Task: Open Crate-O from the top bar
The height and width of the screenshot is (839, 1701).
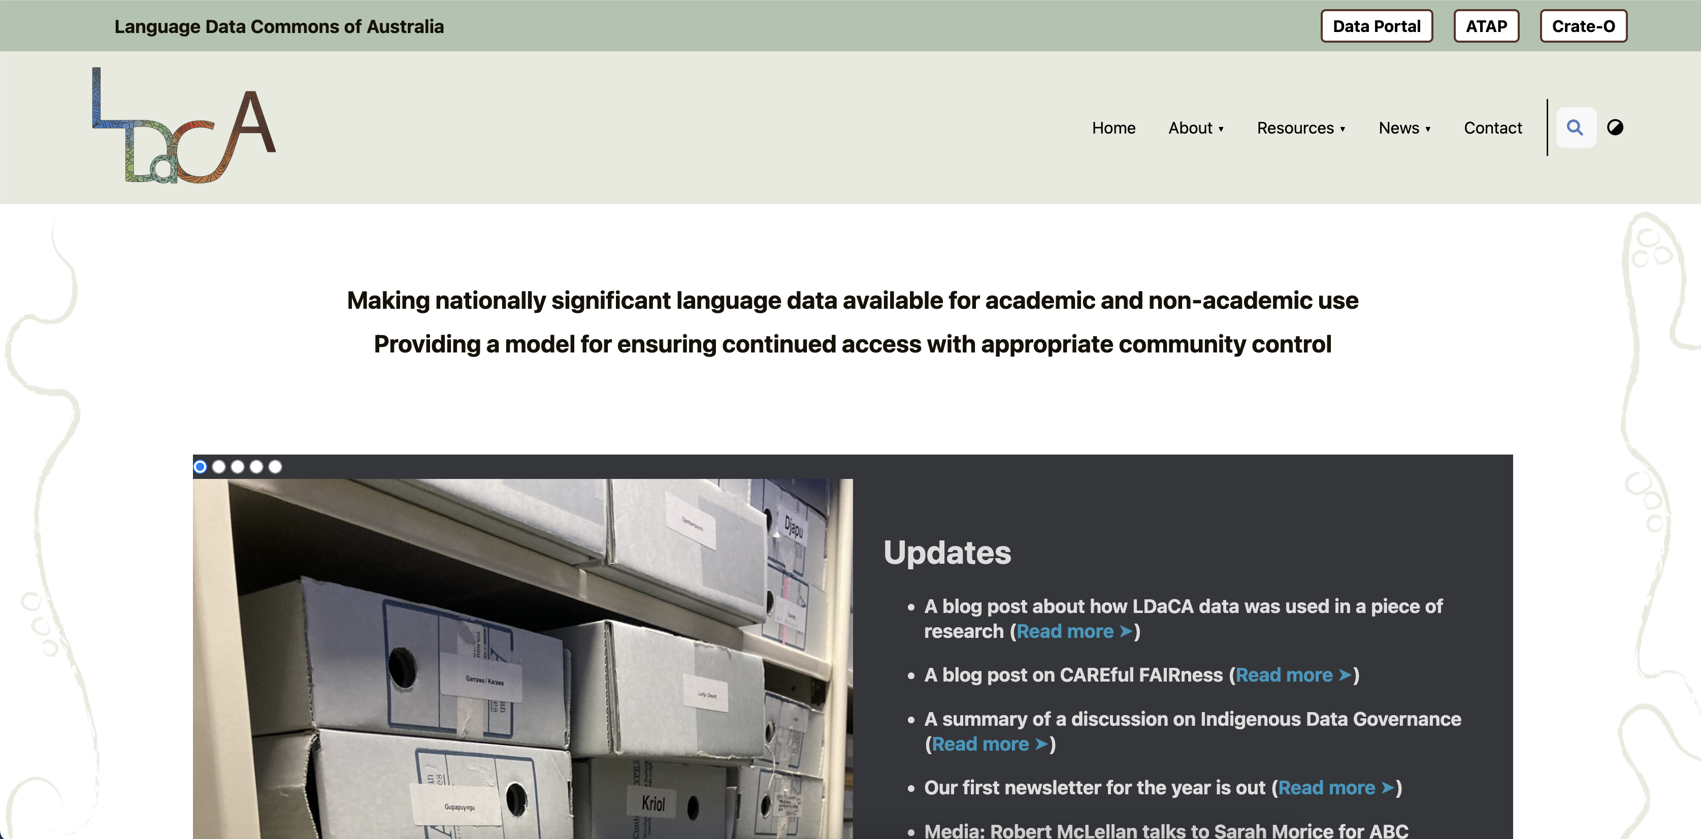Action: [x=1584, y=26]
